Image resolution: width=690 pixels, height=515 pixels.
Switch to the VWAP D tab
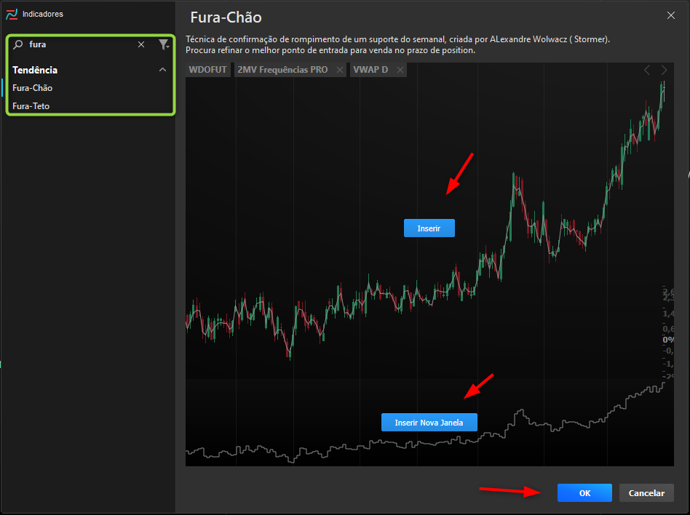(370, 70)
